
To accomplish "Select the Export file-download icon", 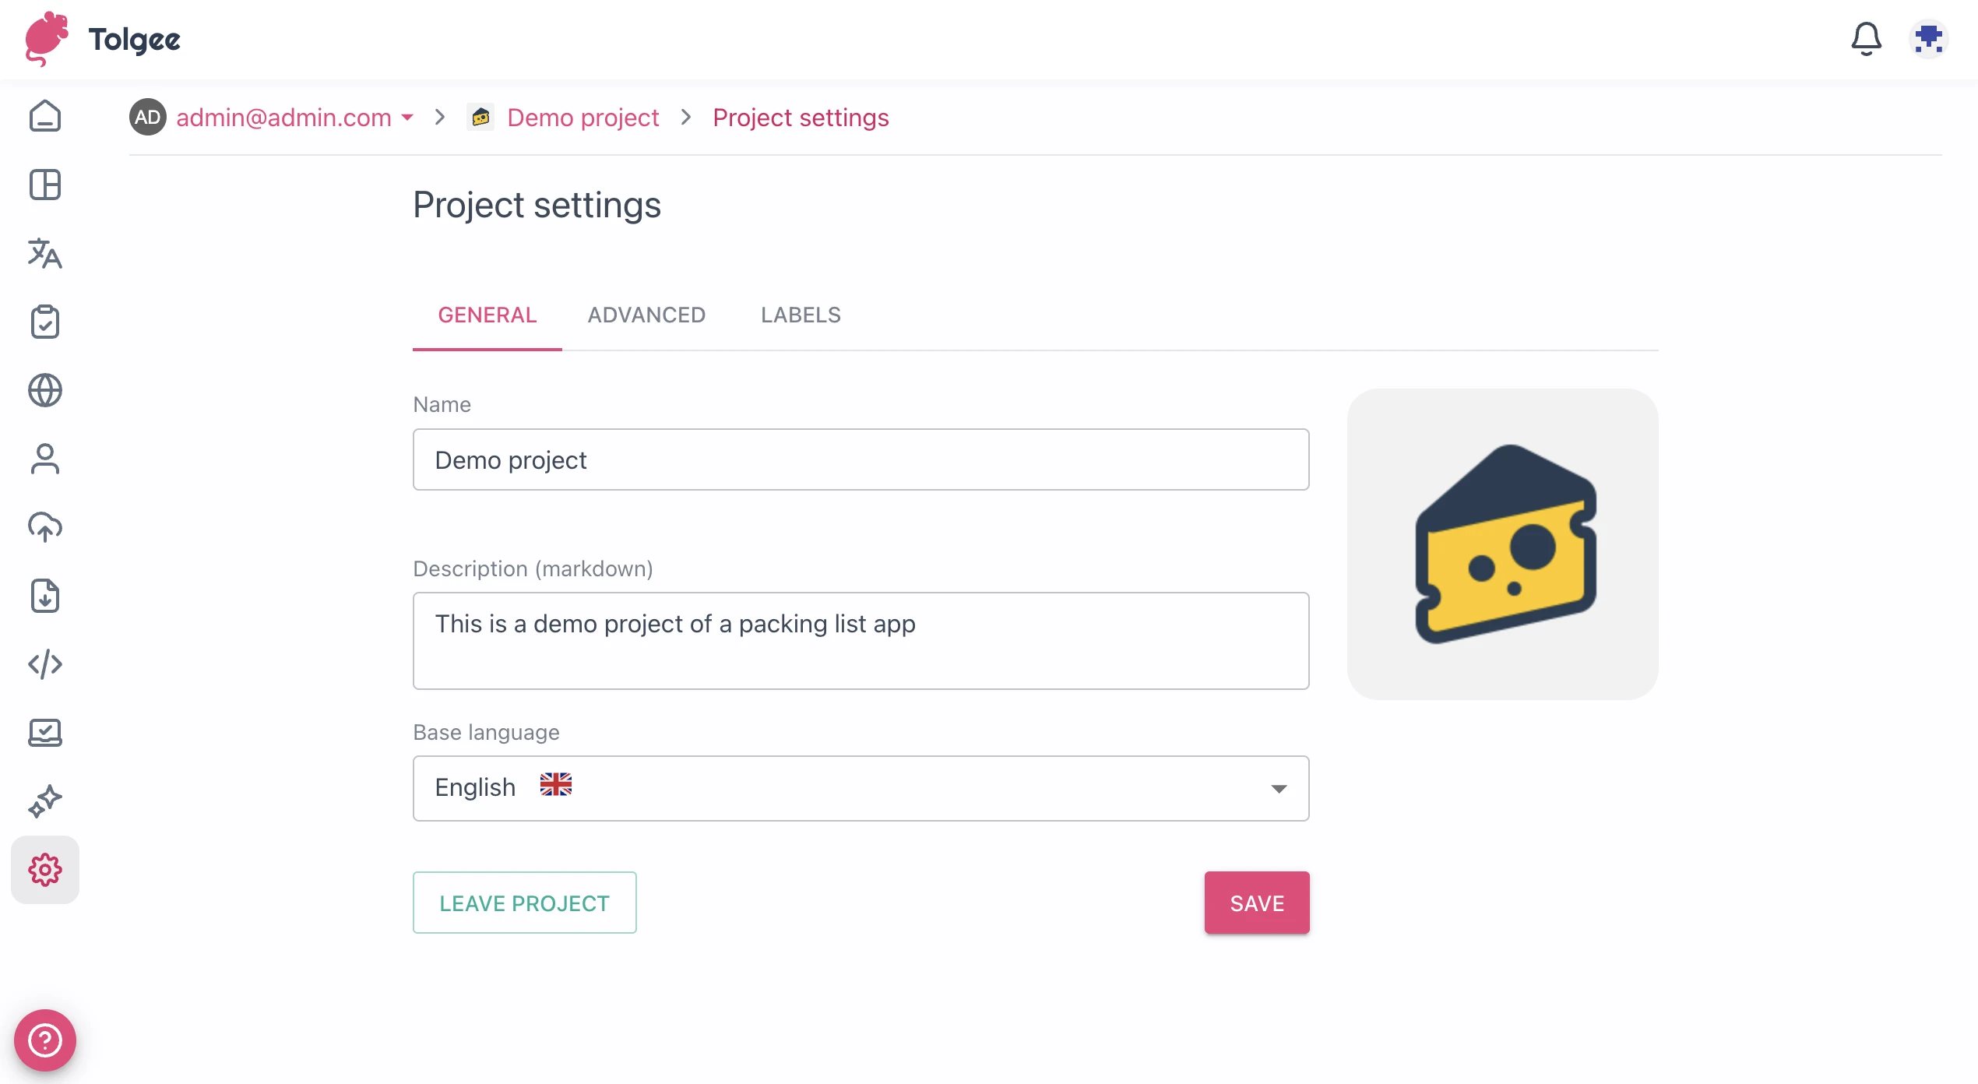I will [x=45, y=596].
